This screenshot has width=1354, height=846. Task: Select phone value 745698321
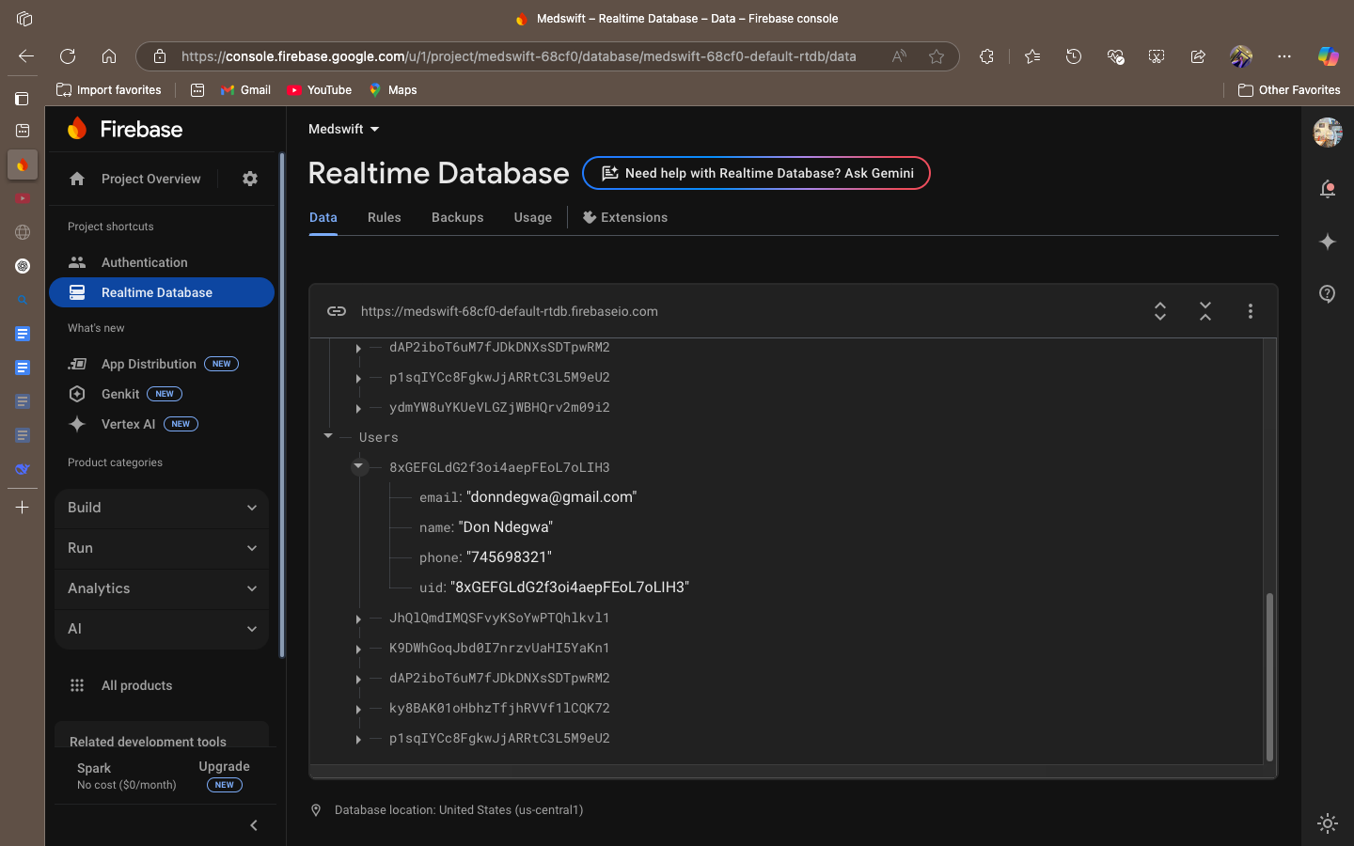coord(509,556)
